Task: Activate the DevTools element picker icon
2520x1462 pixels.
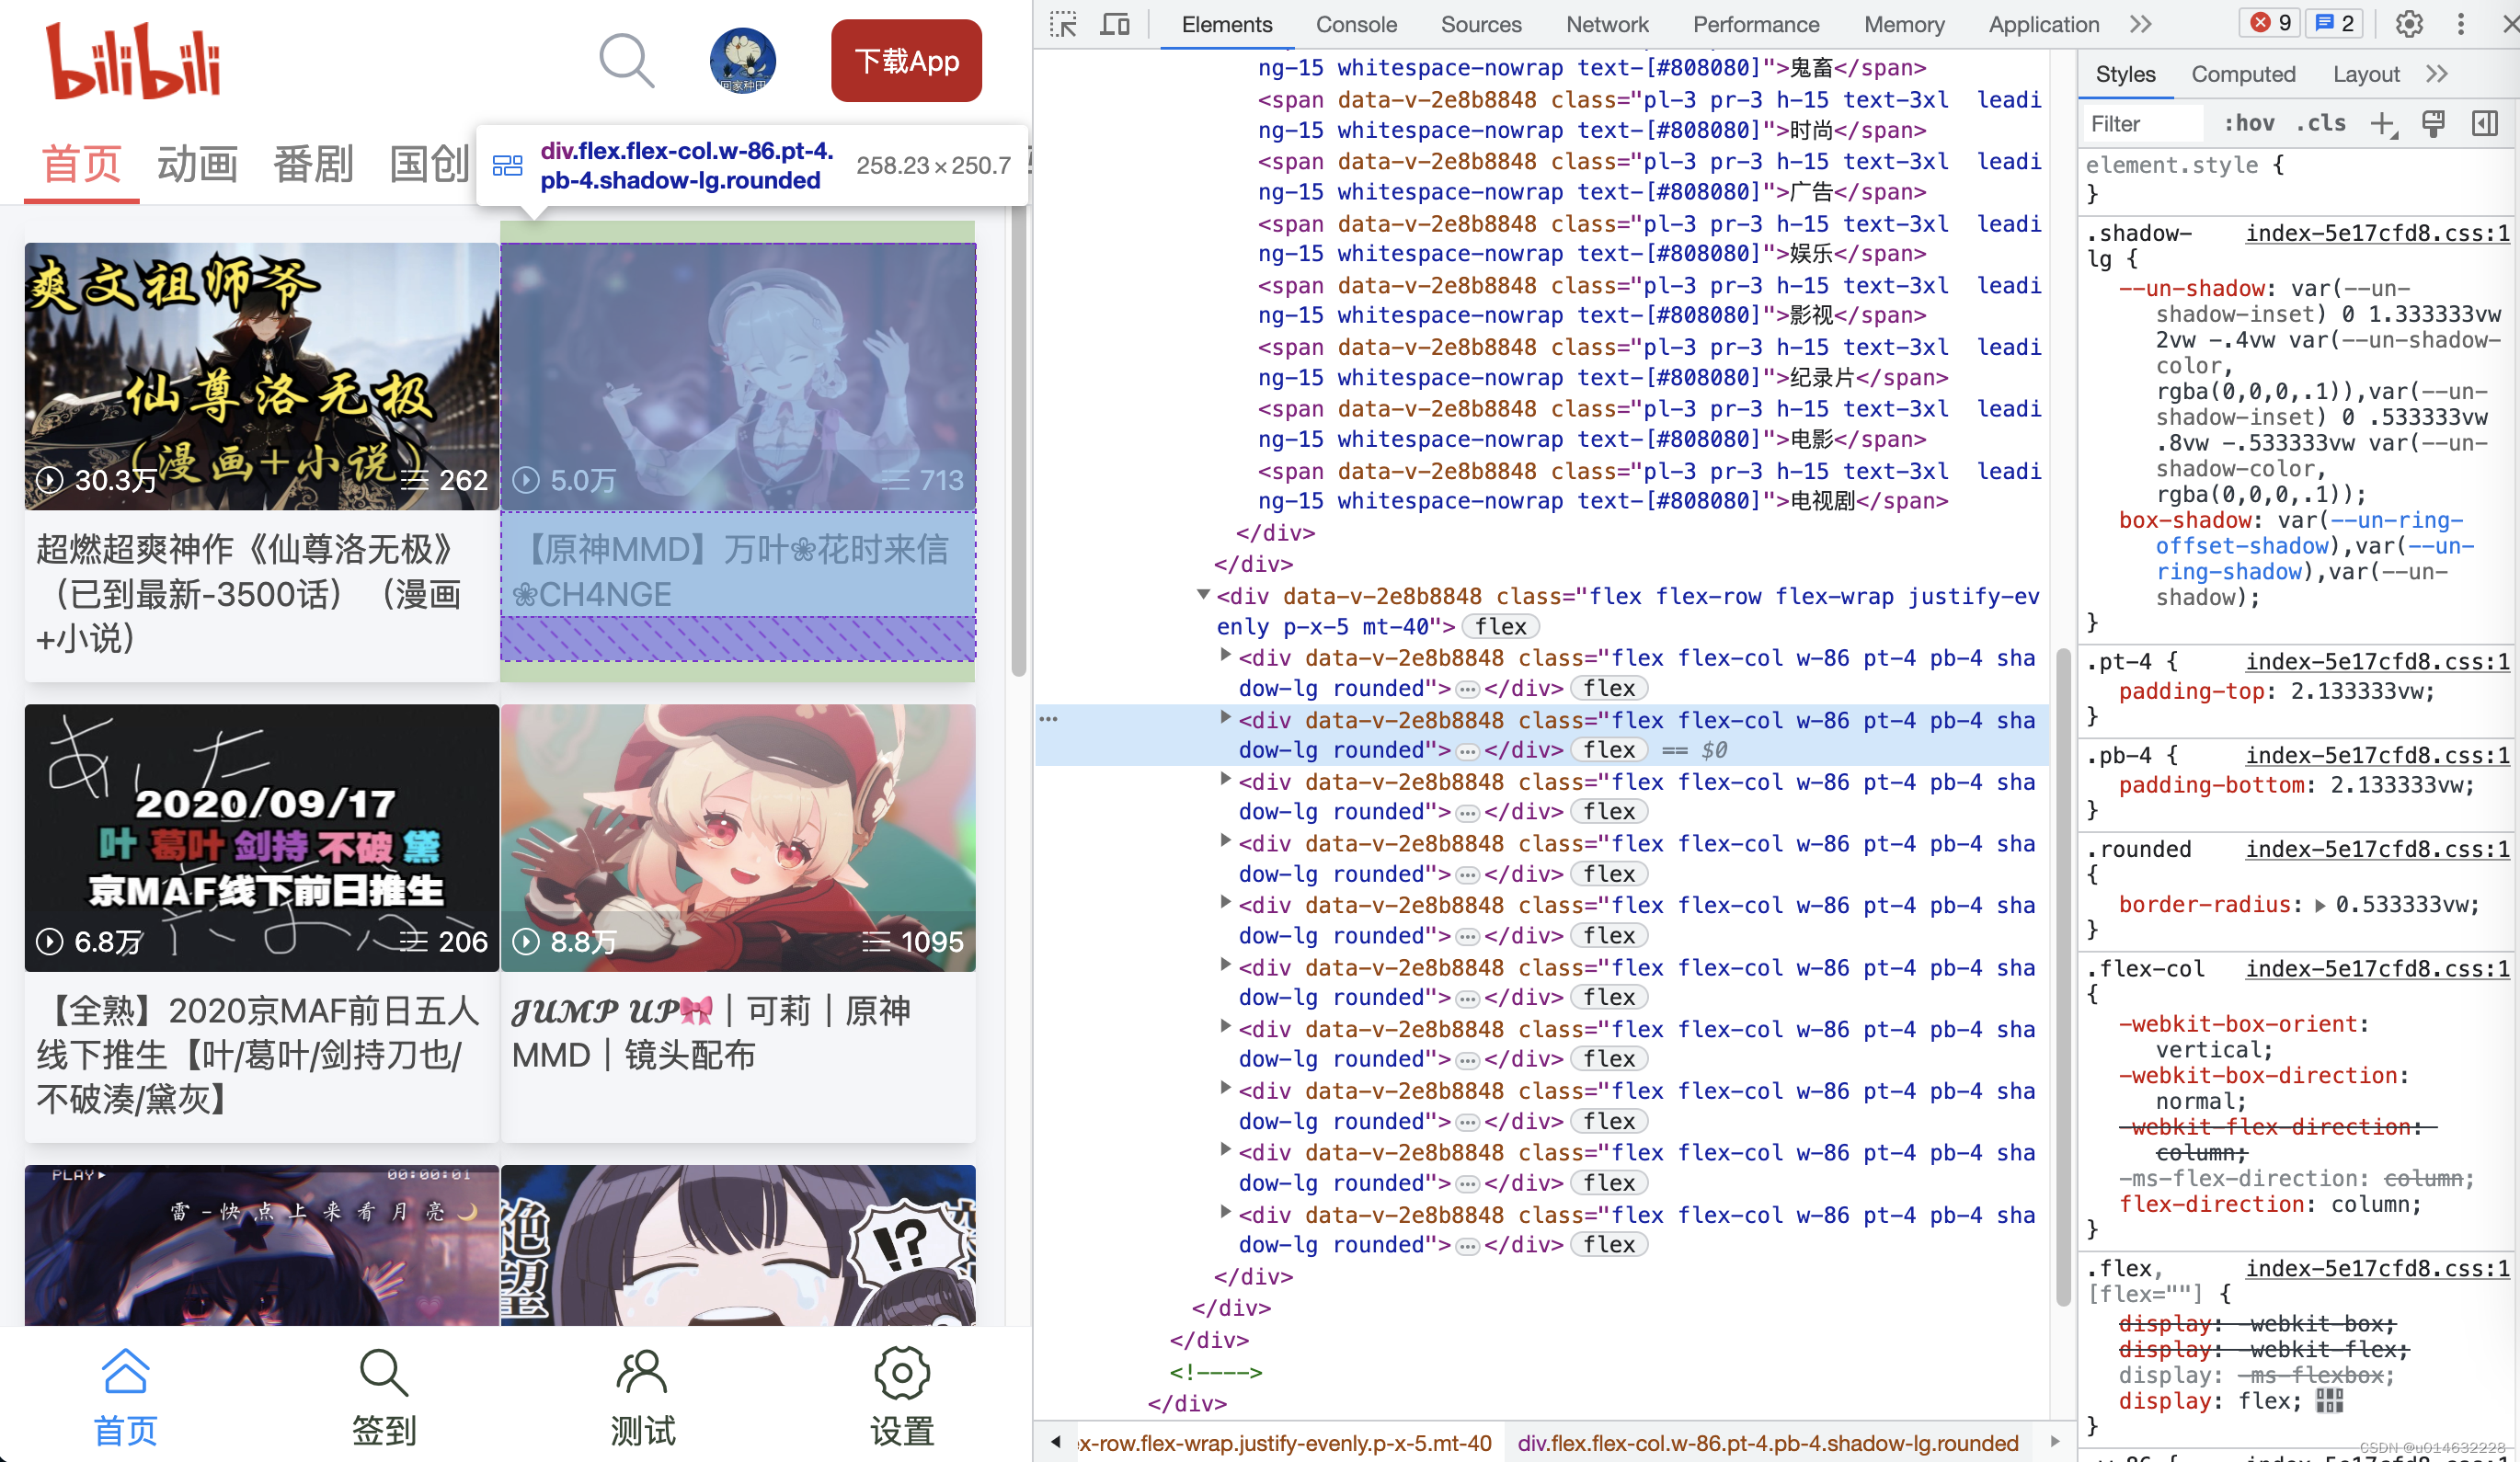Action: click(1063, 24)
